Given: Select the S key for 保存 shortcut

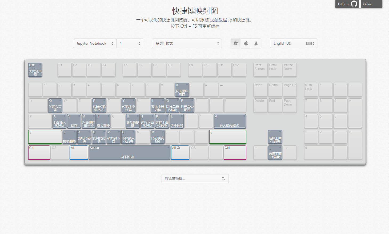Looking at the screenshot, I should coord(74,121).
